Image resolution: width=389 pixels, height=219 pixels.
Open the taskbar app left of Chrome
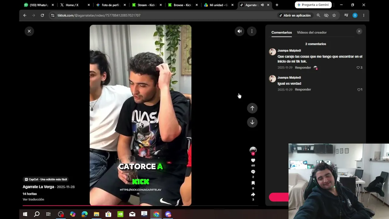point(144,214)
